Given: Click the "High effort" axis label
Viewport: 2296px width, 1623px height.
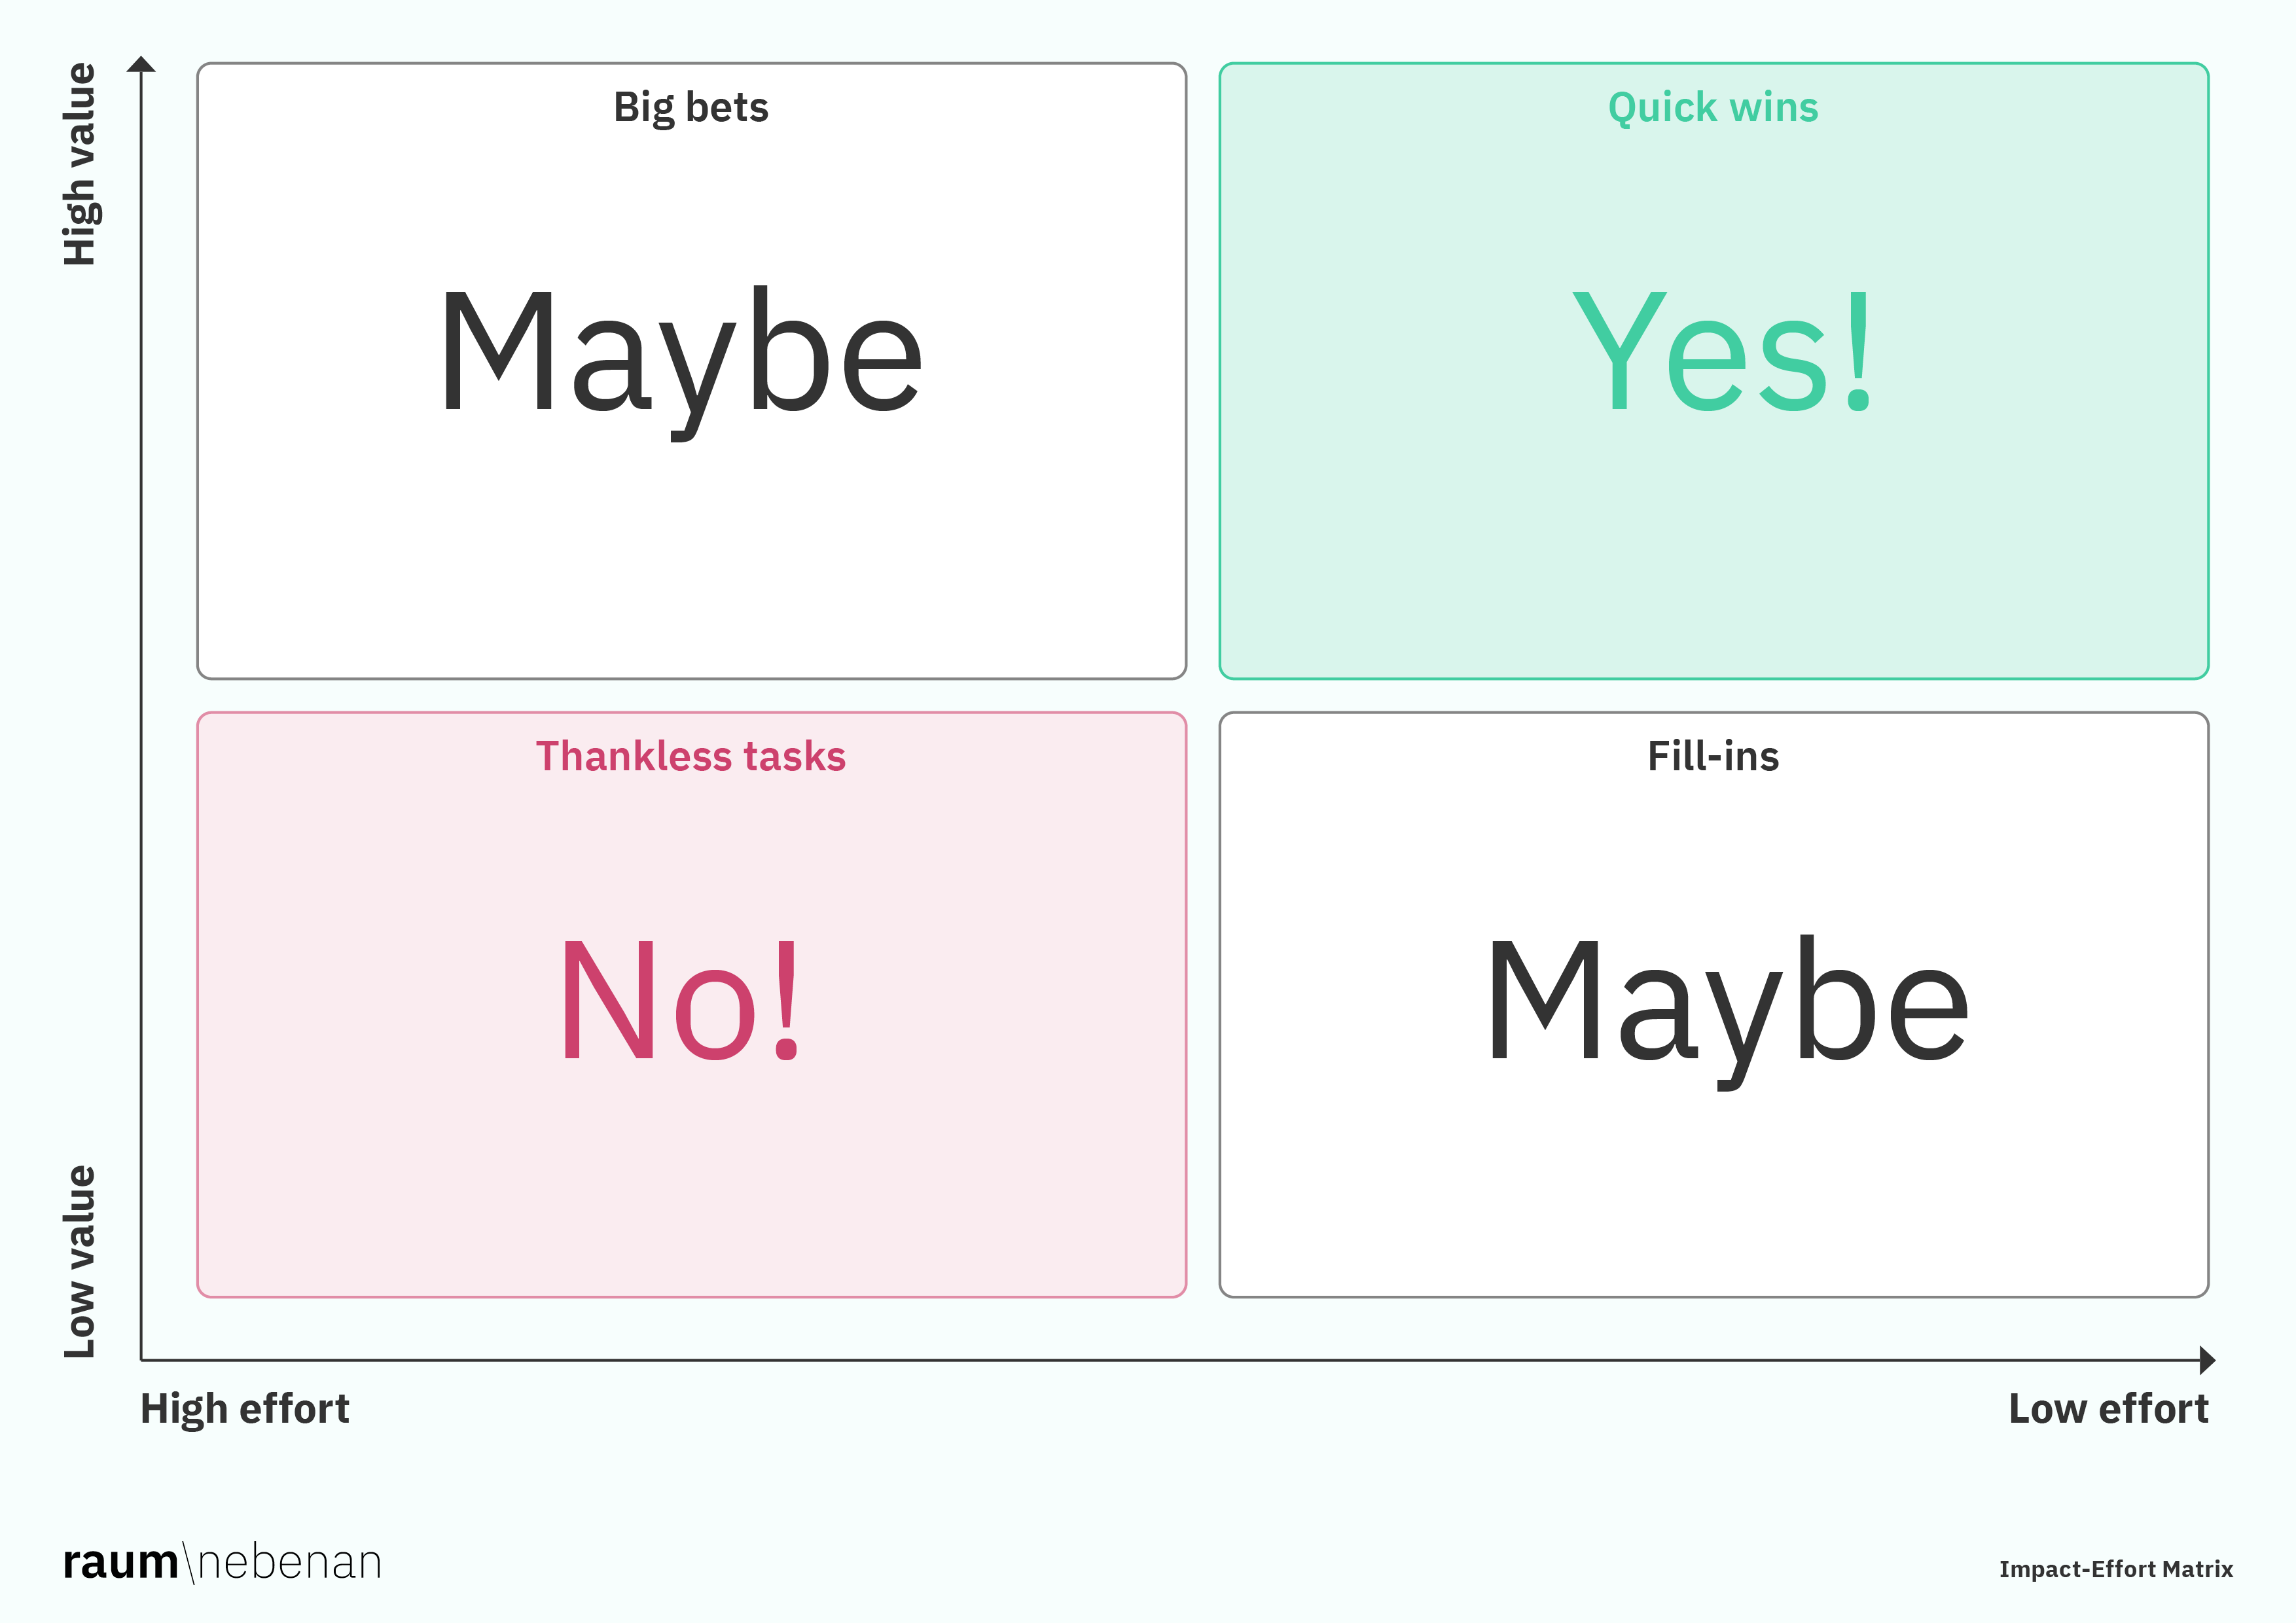Looking at the screenshot, I should pyautogui.click(x=245, y=1410).
